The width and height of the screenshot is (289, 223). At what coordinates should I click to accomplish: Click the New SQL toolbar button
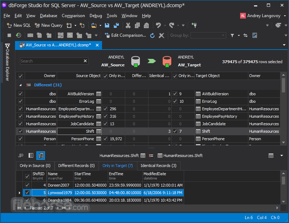(x=19, y=25)
